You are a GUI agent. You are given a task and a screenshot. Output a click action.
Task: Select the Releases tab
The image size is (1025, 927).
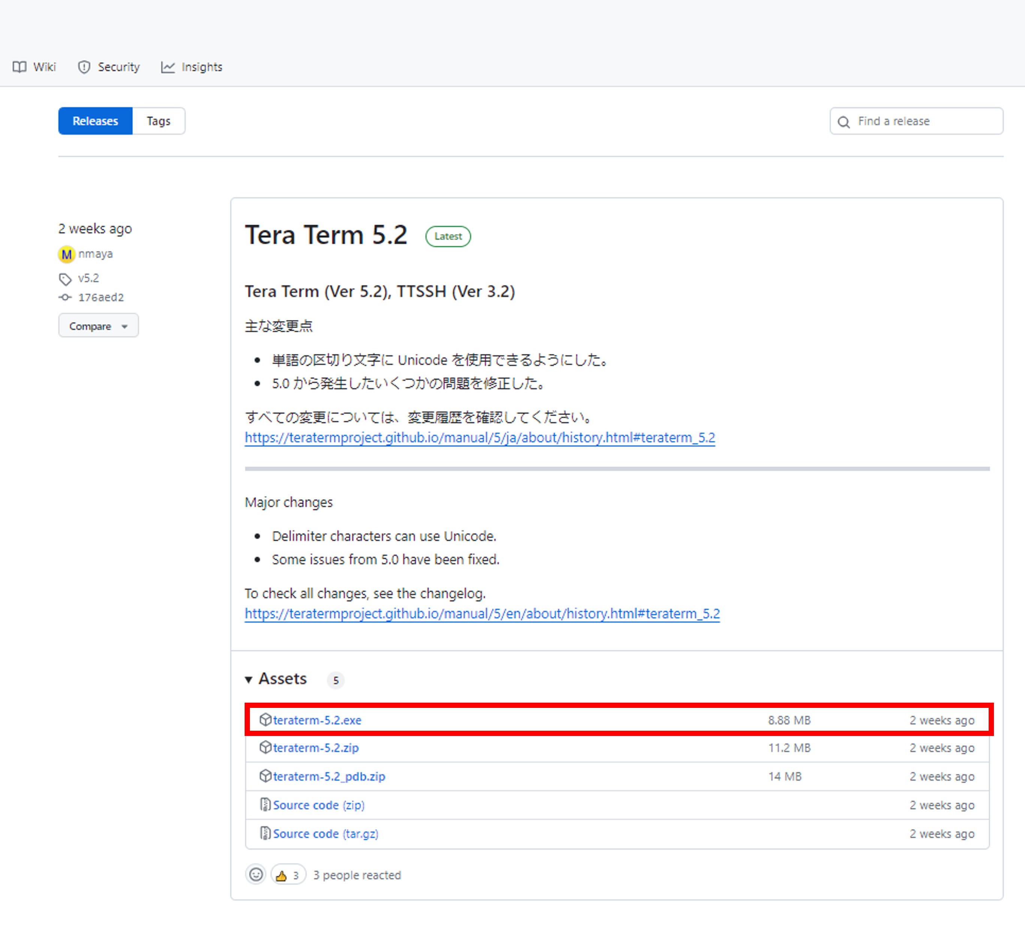[x=95, y=121]
